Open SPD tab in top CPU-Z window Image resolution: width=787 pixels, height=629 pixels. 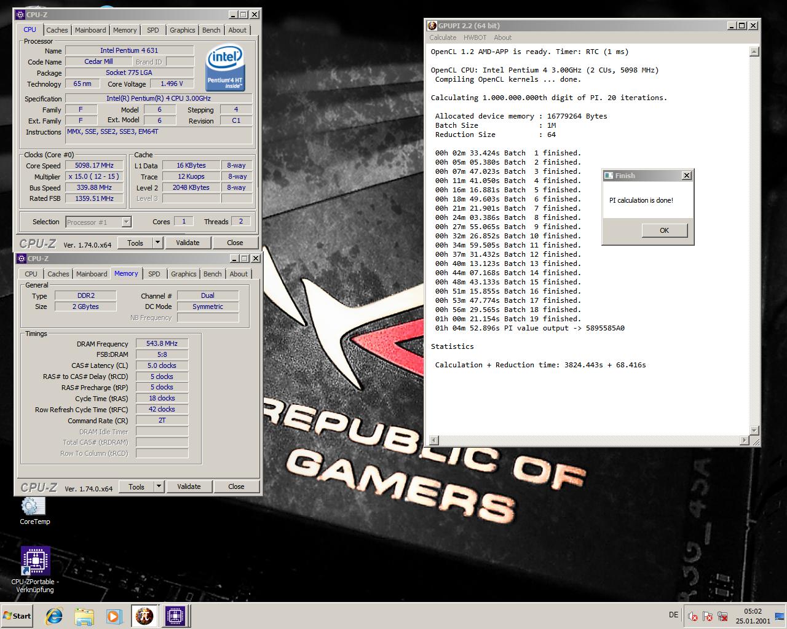coord(153,30)
